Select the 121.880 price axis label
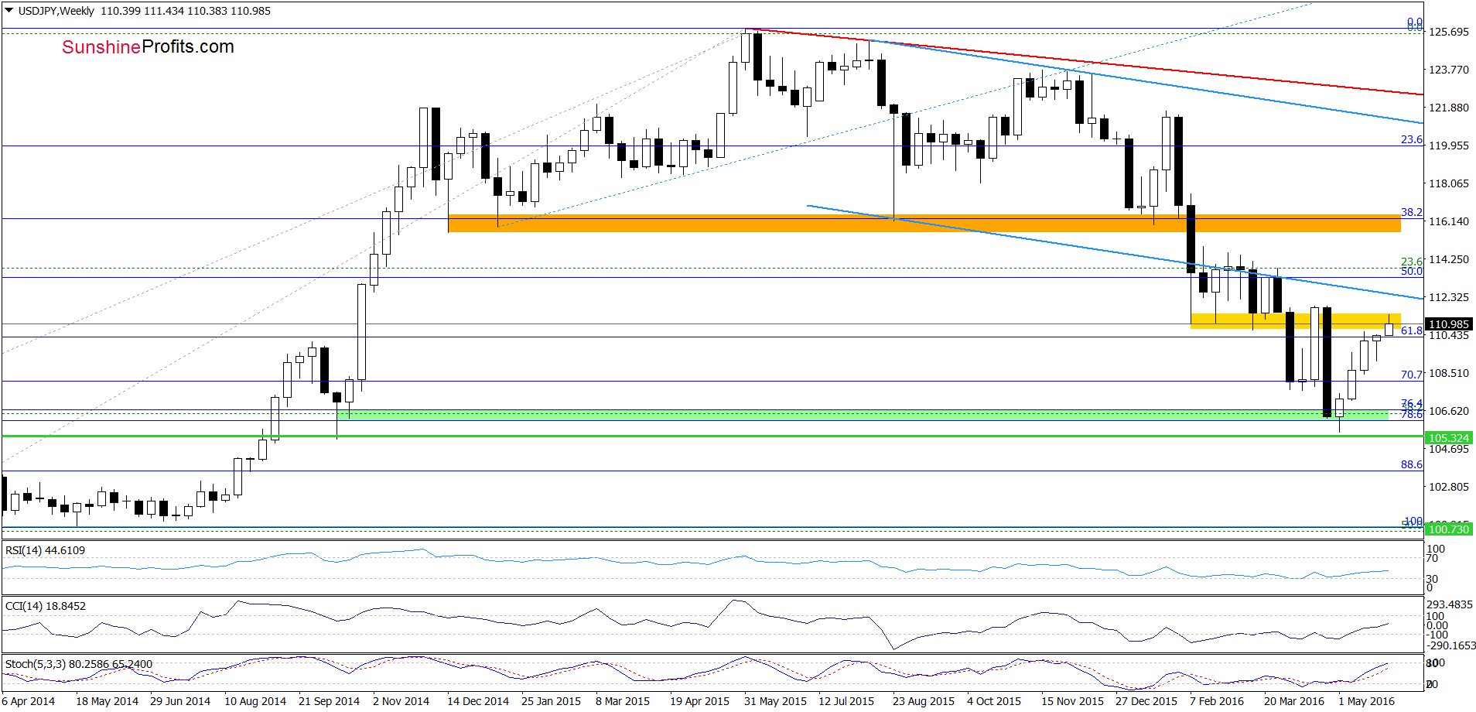 pos(1449,108)
